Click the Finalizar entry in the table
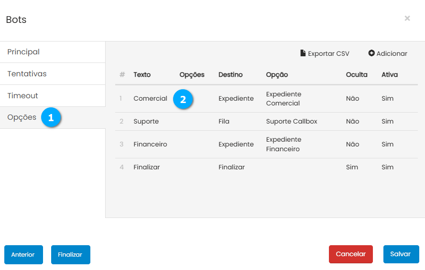Screen dimensions: 425x270 tap(146, 167)
